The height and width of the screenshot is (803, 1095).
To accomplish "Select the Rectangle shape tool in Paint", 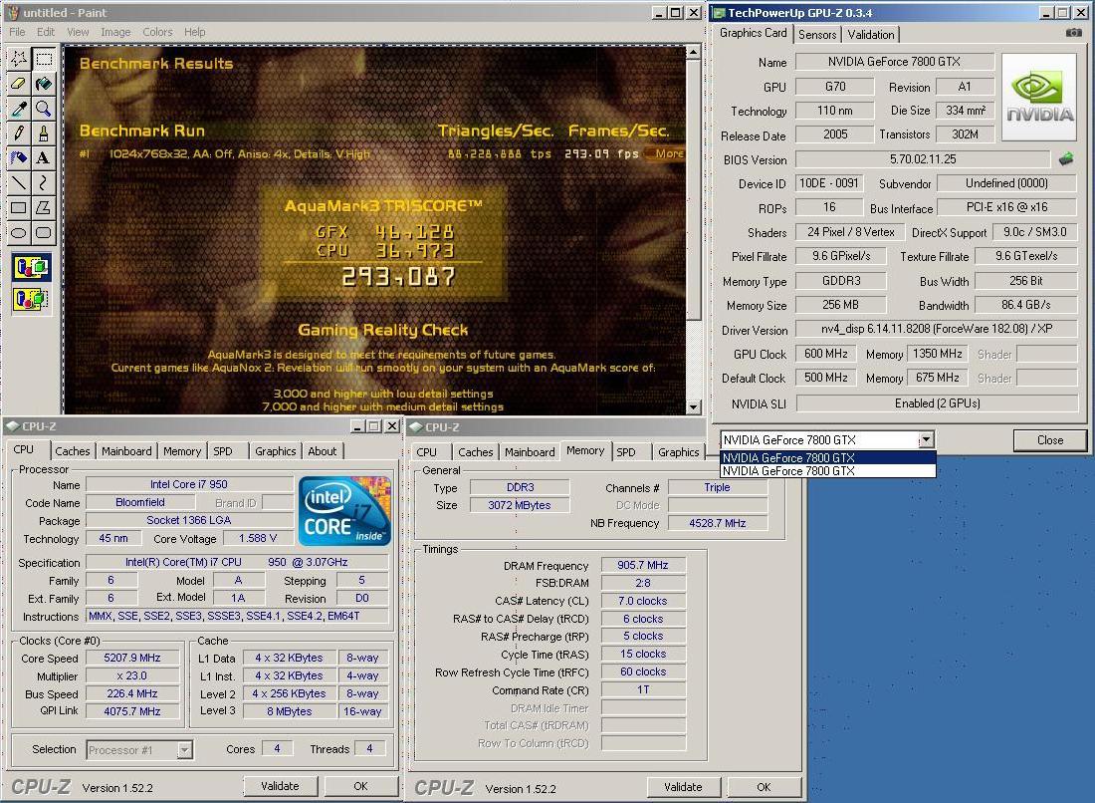I will pos(19,207).
